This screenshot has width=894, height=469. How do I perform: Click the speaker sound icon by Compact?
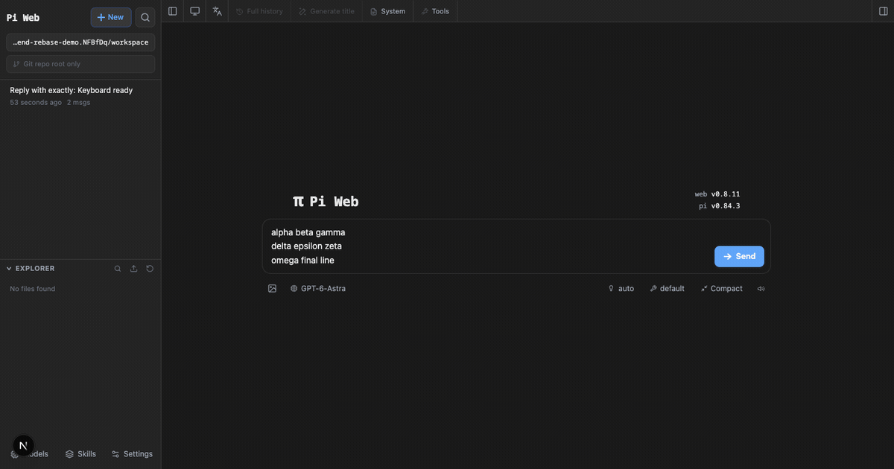pos(761,289)
